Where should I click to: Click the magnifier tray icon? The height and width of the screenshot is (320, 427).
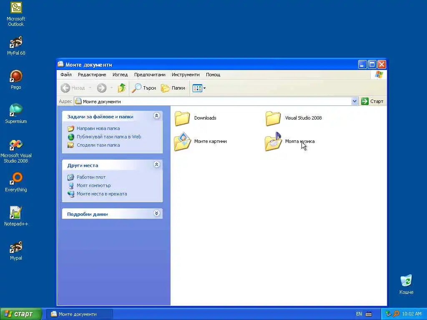click(x=396, y=314)
